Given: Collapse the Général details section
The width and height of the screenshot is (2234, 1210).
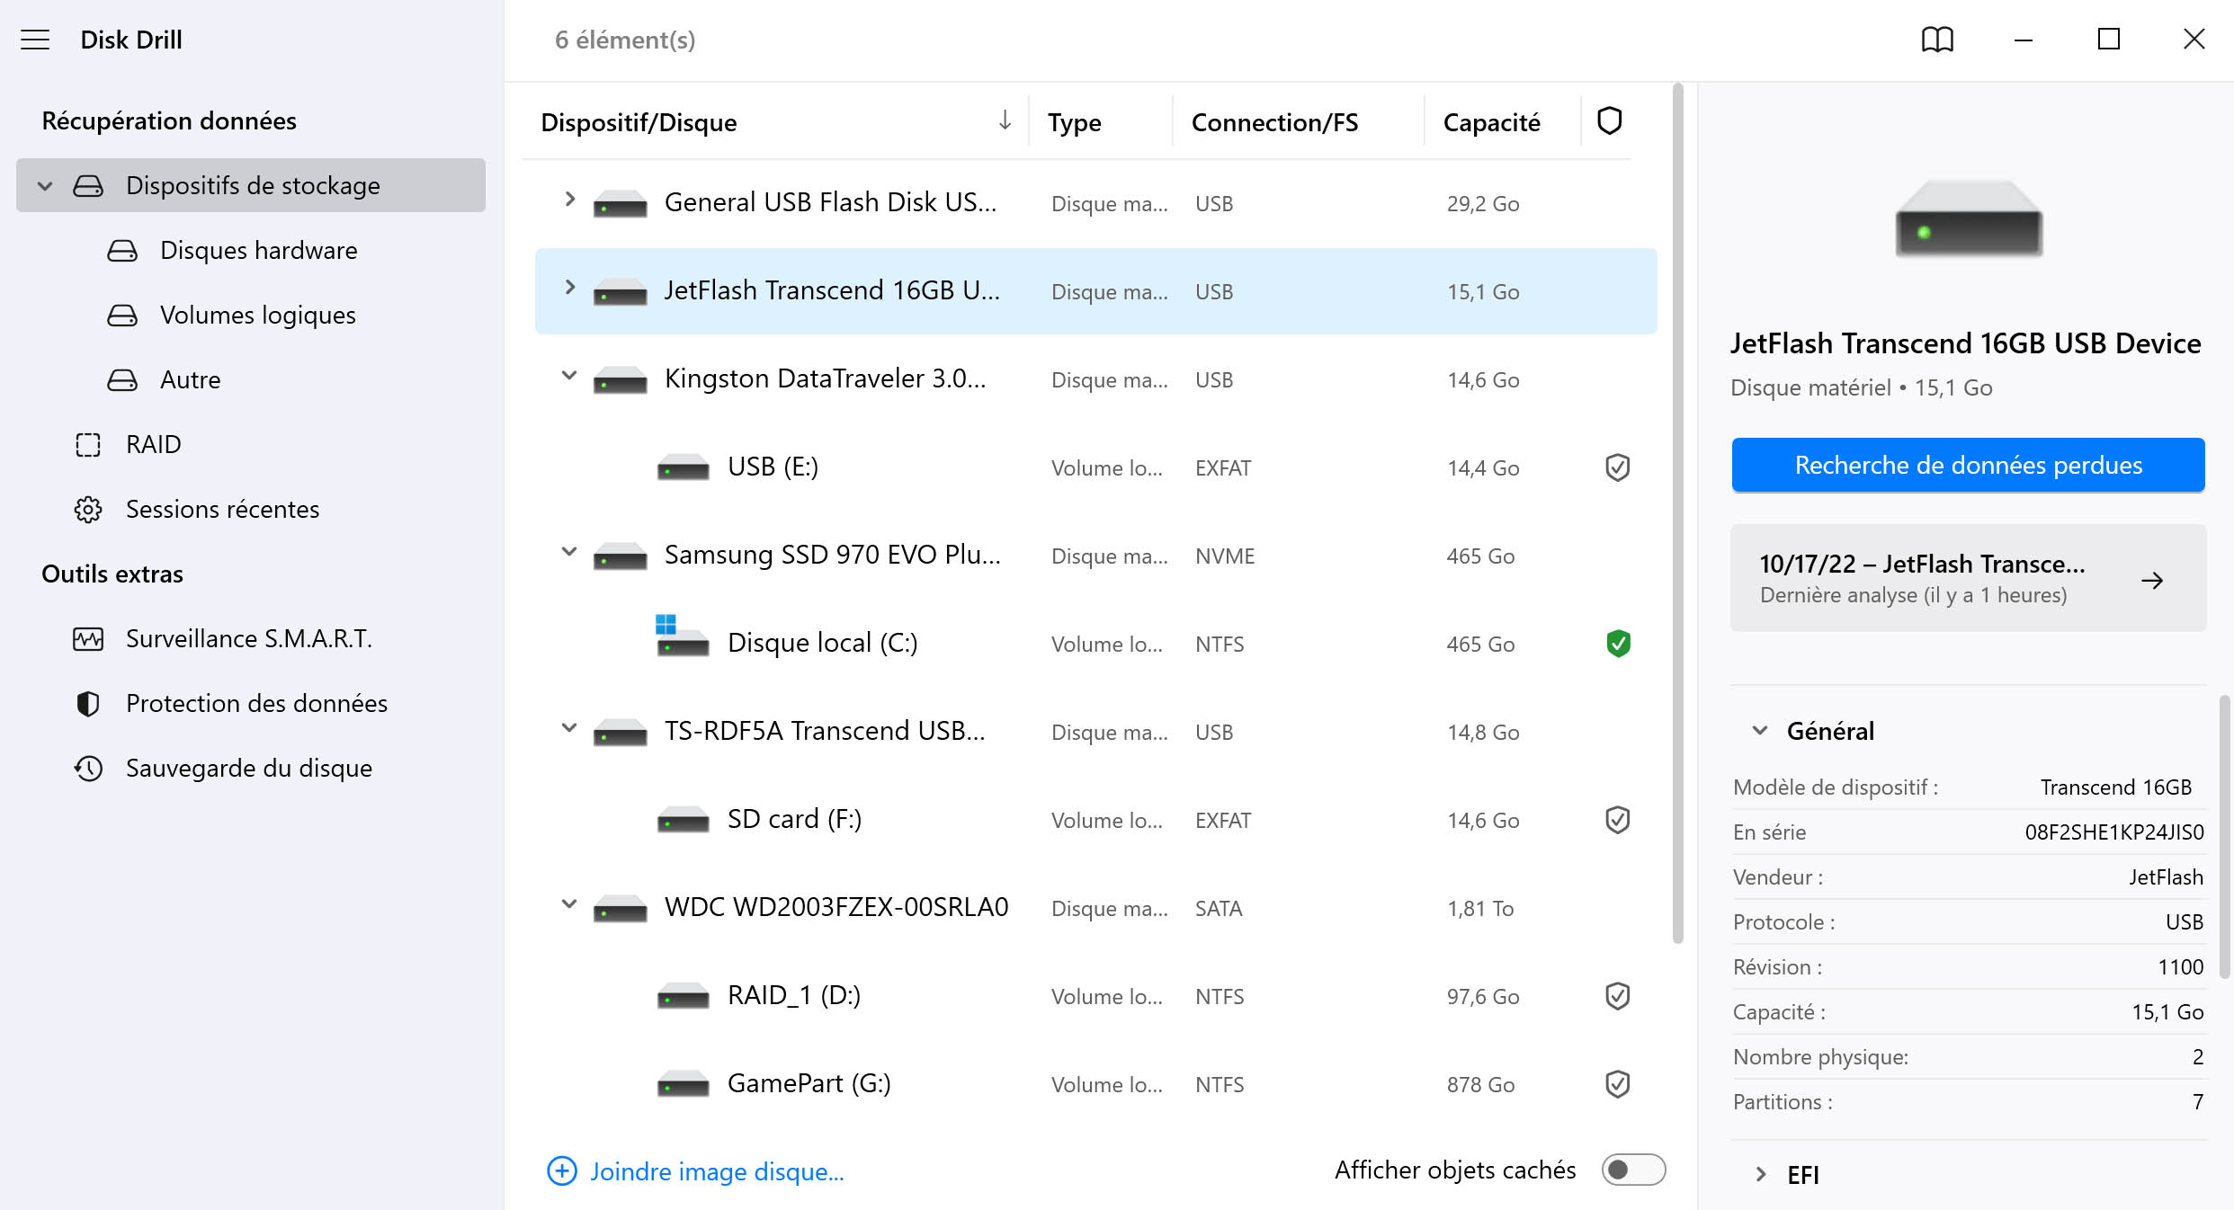Looking at the screenshot, I should click(x=1760, y=731).
